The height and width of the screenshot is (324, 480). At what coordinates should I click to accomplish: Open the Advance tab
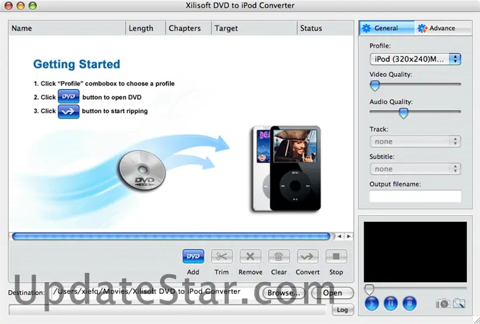[x=443, y=28]
